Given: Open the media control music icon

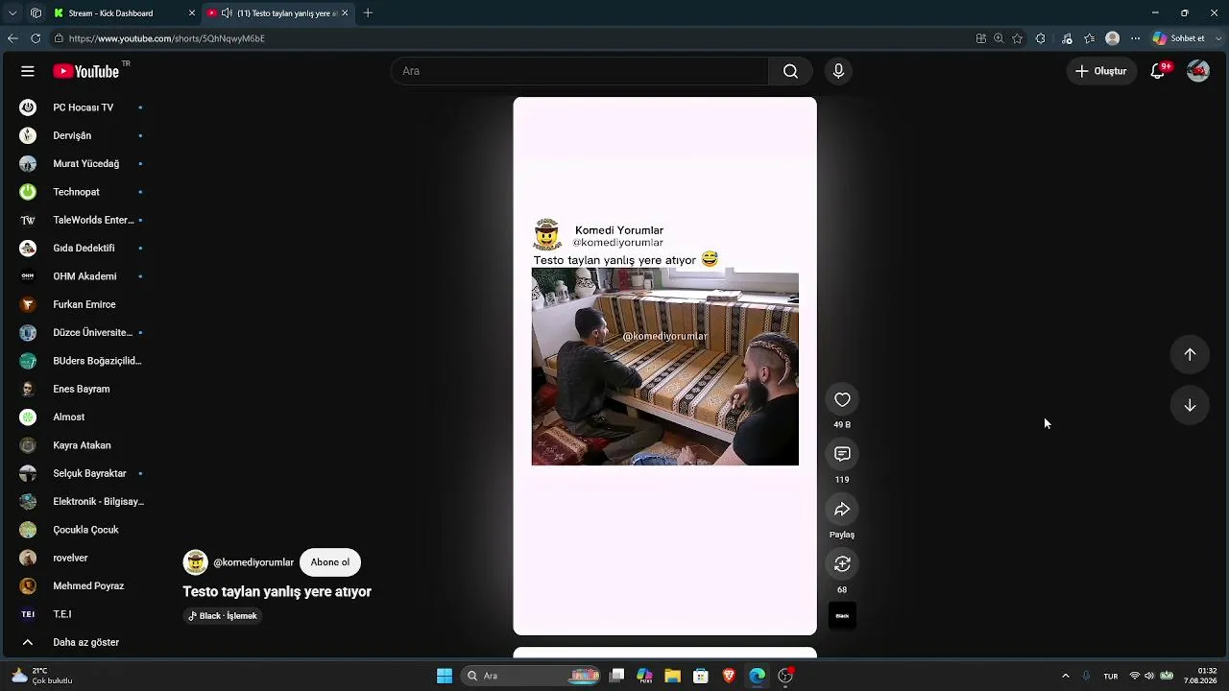Looking at the screenshot, I should point(1067,38).
